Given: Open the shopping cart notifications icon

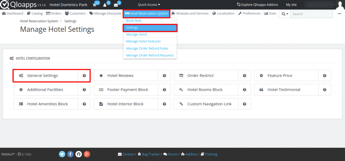Looking at the screenshot, I should click(95, 5).
